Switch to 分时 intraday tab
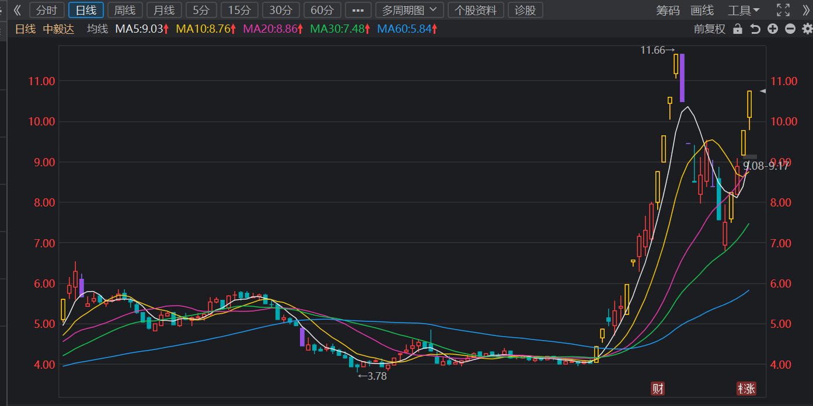This screenshot has width=813, height=406. coord(47,10)
